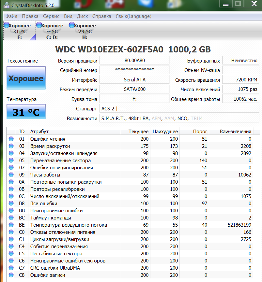Click status icon for Ошибки позиционирования row
The image size is (262, 282).
[11, 167]
